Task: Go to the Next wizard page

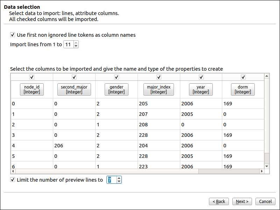Action: tap(242, 202)
